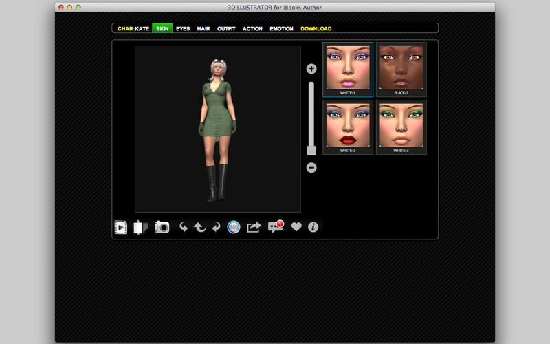Open chat messages with notification badge
The height and width of the screenshot is (344, 550).
click(x=276, y=226)
